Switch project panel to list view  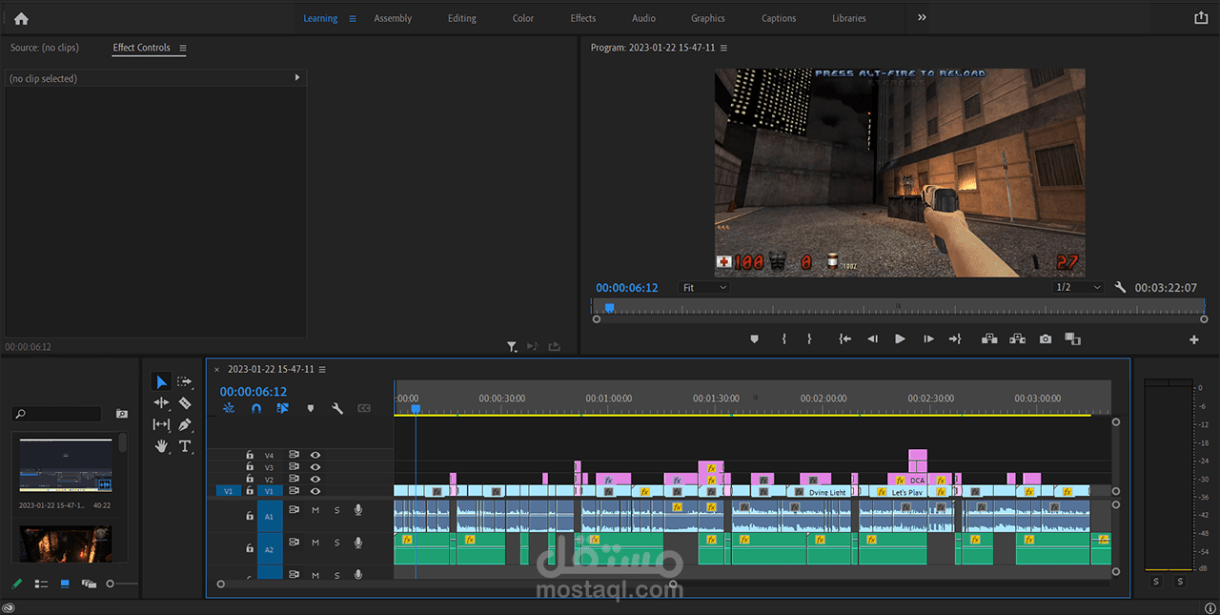(x=41, y=584)
